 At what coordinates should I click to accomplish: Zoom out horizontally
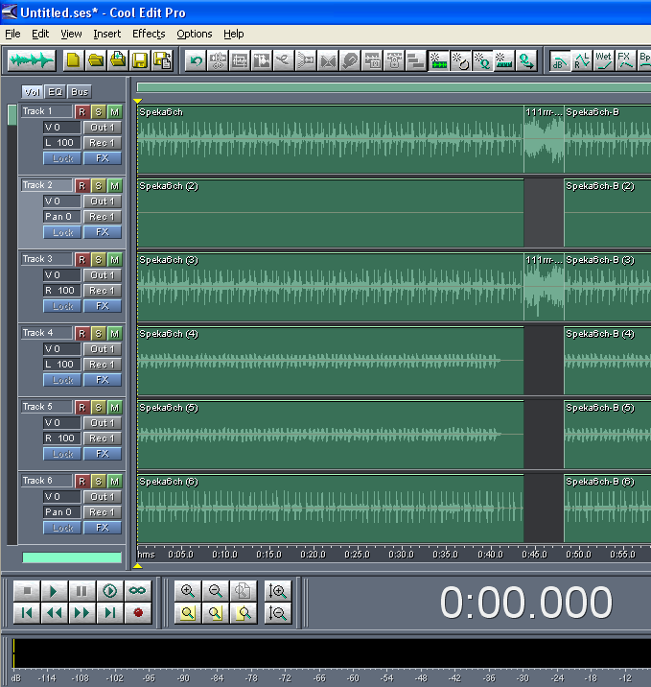216,591
